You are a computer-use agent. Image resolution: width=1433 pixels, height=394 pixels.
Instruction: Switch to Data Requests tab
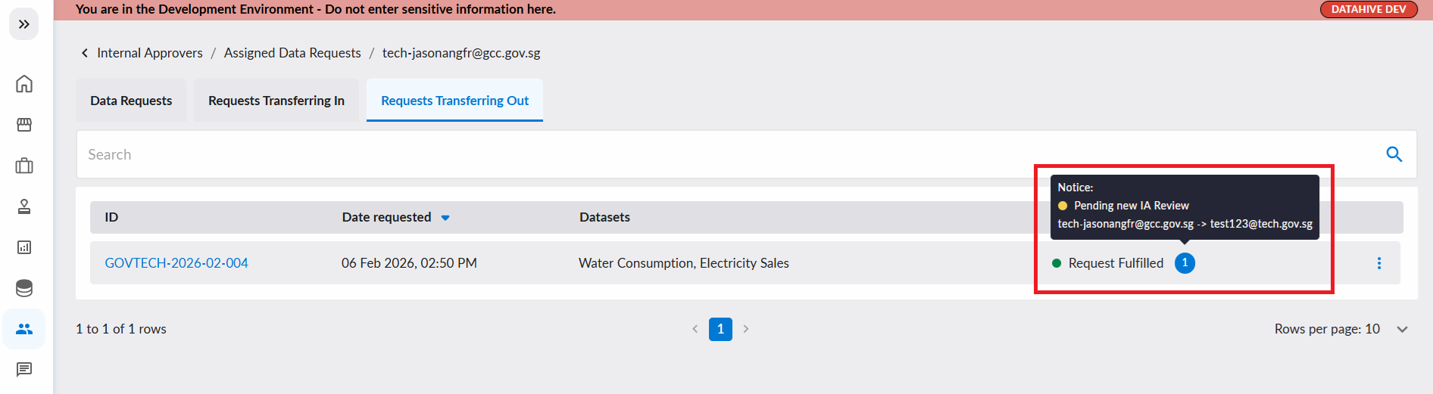[x=131, y=101]
